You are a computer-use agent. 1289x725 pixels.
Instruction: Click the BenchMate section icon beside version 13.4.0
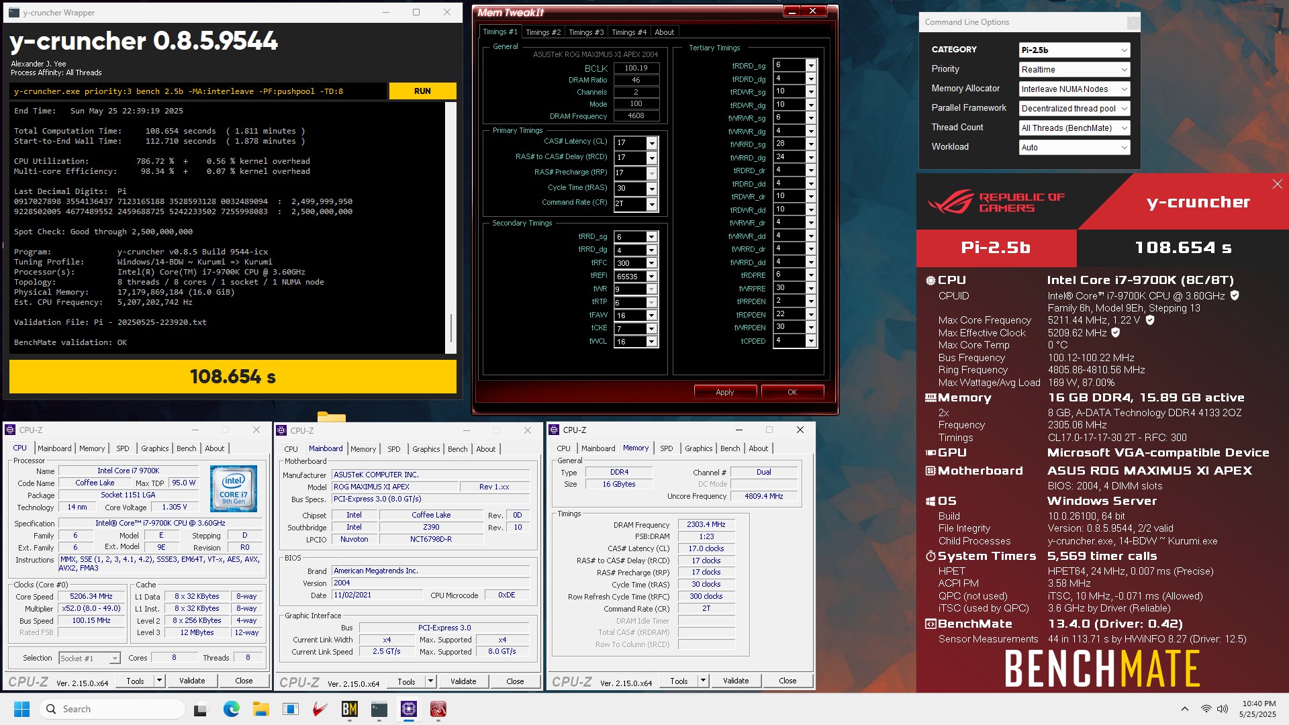(930, 624)
